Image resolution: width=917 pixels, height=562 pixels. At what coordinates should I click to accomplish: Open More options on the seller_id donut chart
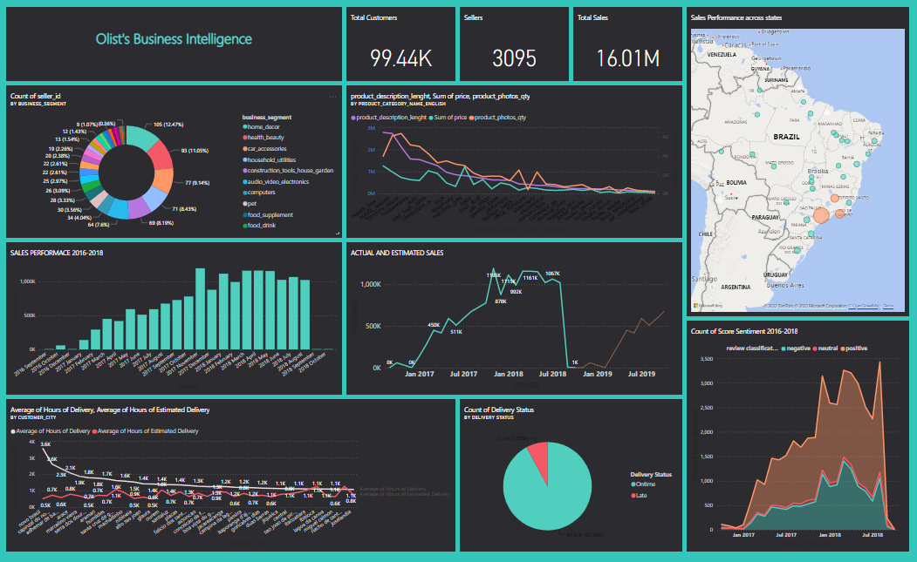coord(332,97)
